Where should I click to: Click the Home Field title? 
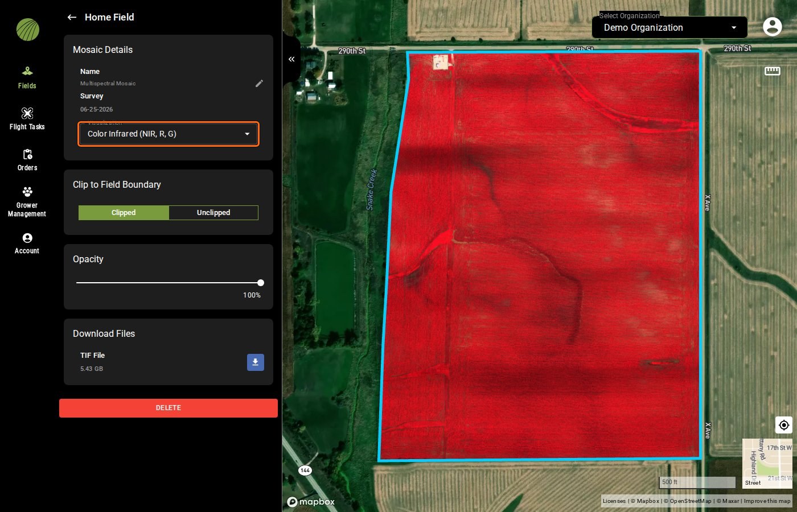coord(109,17)
